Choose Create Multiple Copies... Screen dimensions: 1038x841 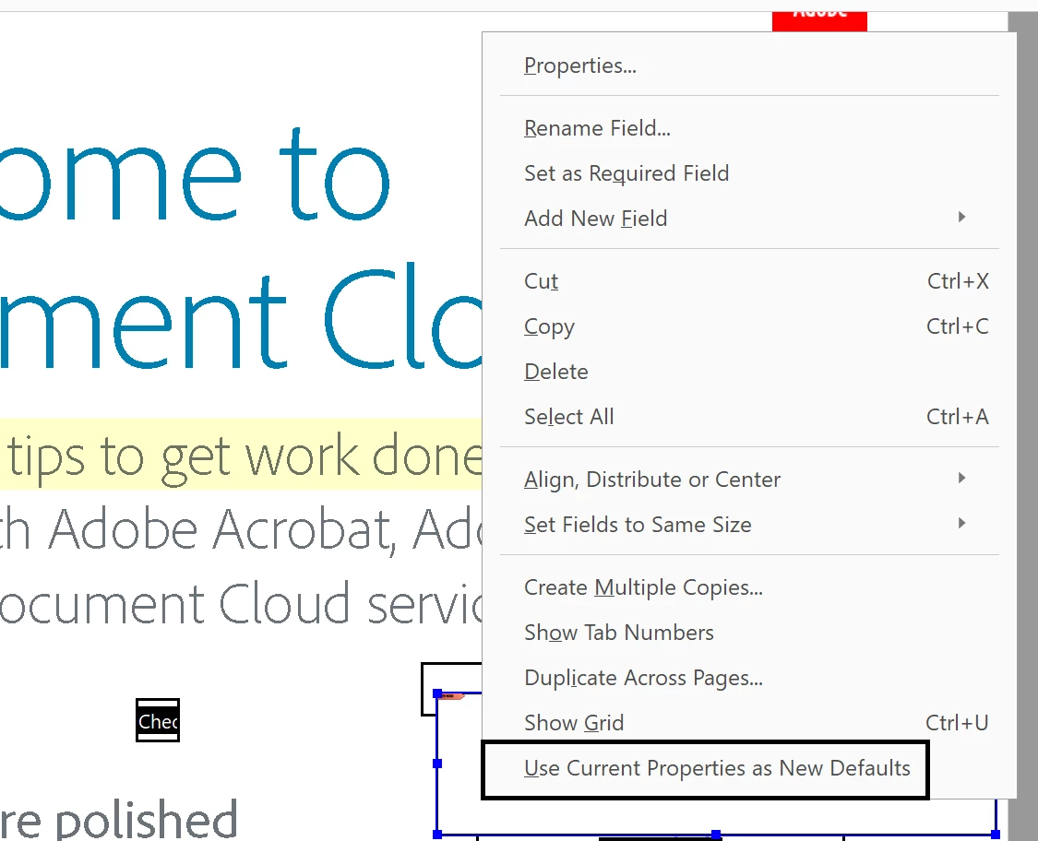748,587
